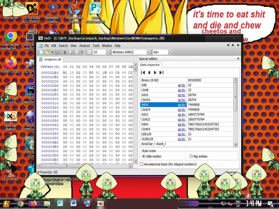Open Bejeweled 2 Deluxe desktop icon
Screen dimensions: 279x209
coord(53,13)
